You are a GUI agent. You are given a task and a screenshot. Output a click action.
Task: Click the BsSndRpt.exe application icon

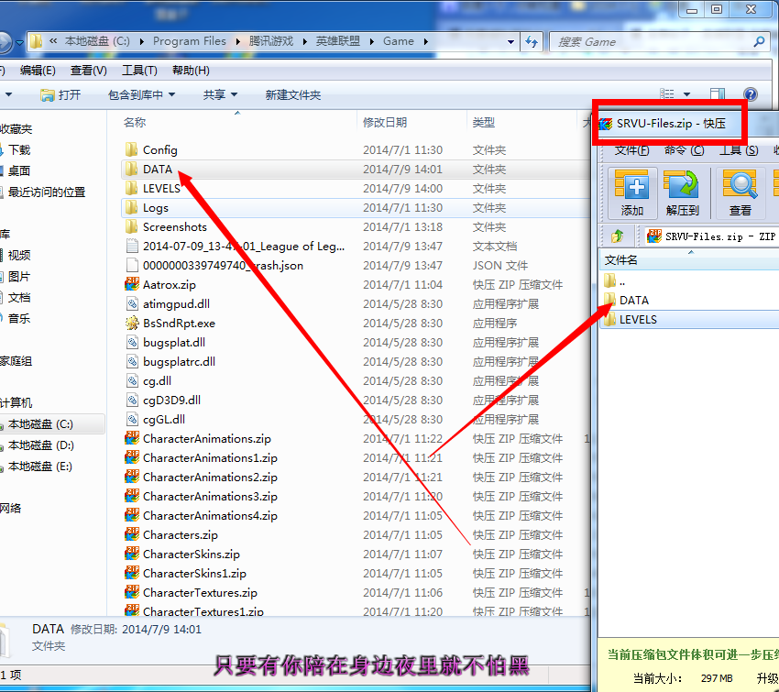132,324
